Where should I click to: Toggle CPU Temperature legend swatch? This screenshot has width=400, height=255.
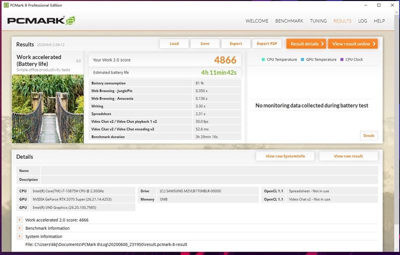pyautogui.click(x=263, y=60)
